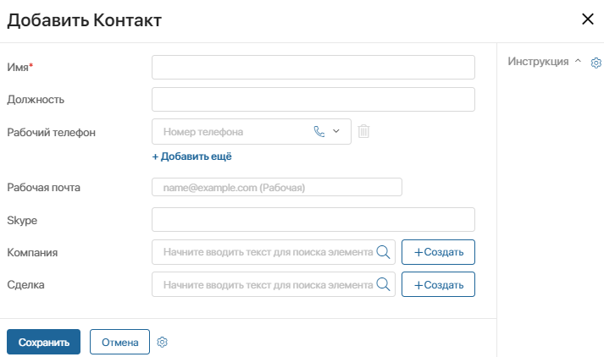The height and width of the screenshot is (357, 604).
Task: Click Отмена button
Action: pyautogui.click(x=119, y=342)
